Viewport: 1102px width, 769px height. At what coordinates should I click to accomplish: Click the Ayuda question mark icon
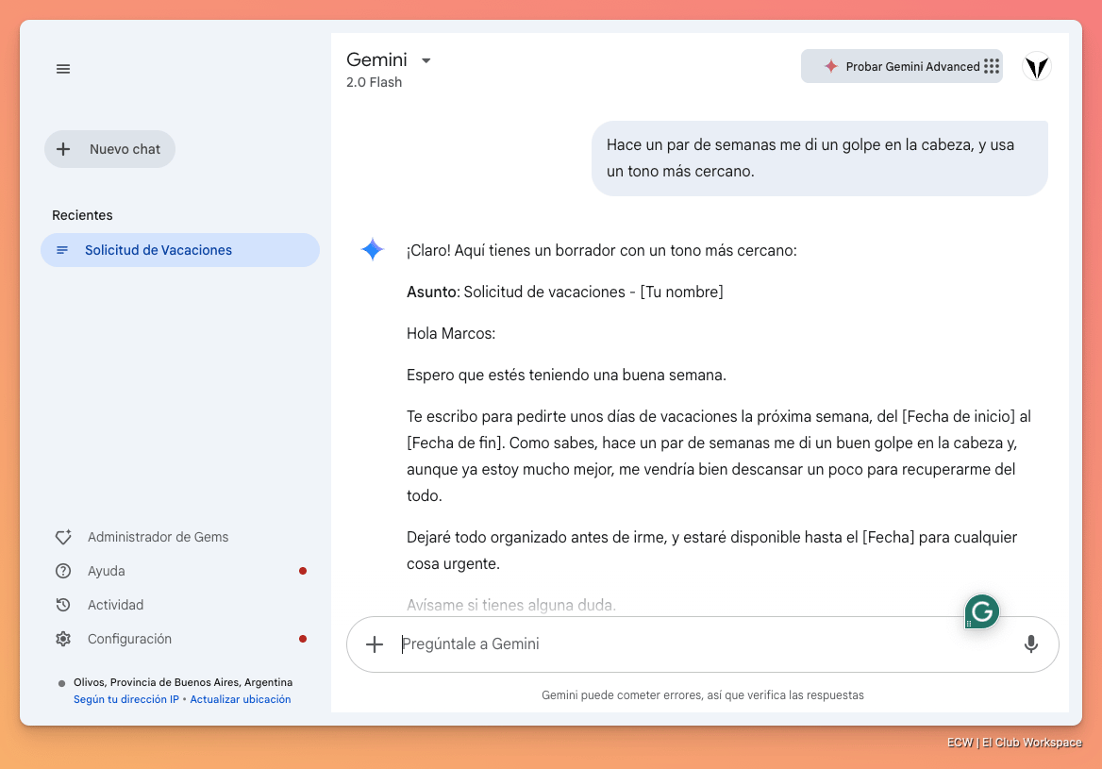coord(63,571)
